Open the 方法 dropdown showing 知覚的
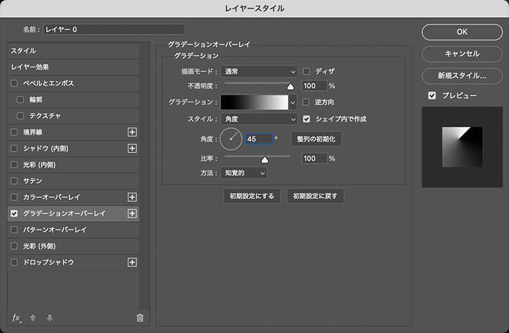The width and height of the screenshot is (509, 333). point(243,173)
